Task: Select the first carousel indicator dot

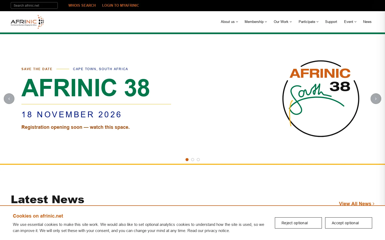Action: [187, 159]
